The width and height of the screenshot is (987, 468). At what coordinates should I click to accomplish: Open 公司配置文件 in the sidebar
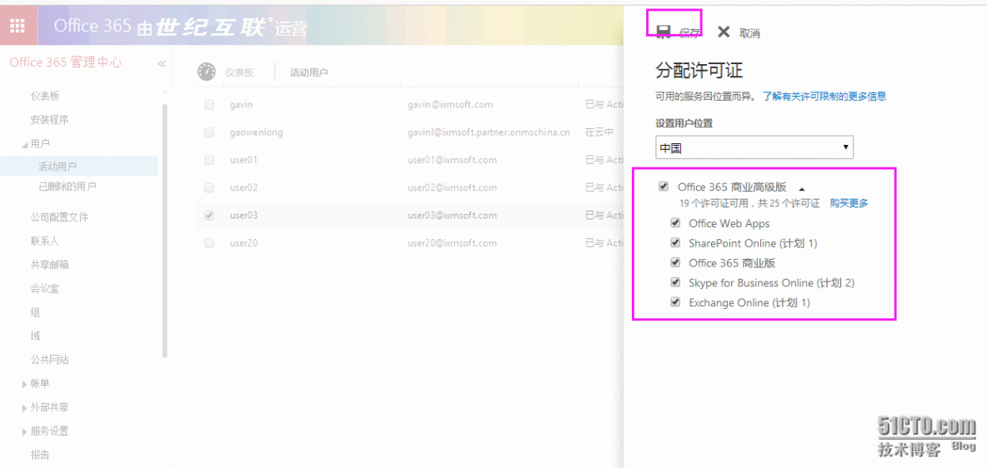[x=59, y=217]
